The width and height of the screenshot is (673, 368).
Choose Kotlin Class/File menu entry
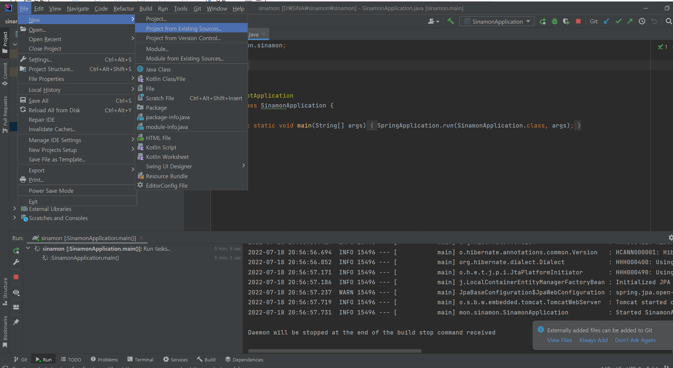191,79
